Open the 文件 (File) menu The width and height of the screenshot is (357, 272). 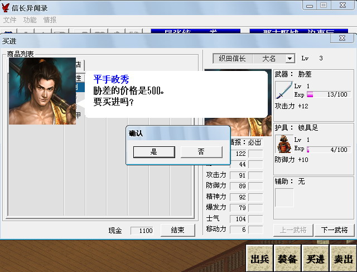[10, 20]
